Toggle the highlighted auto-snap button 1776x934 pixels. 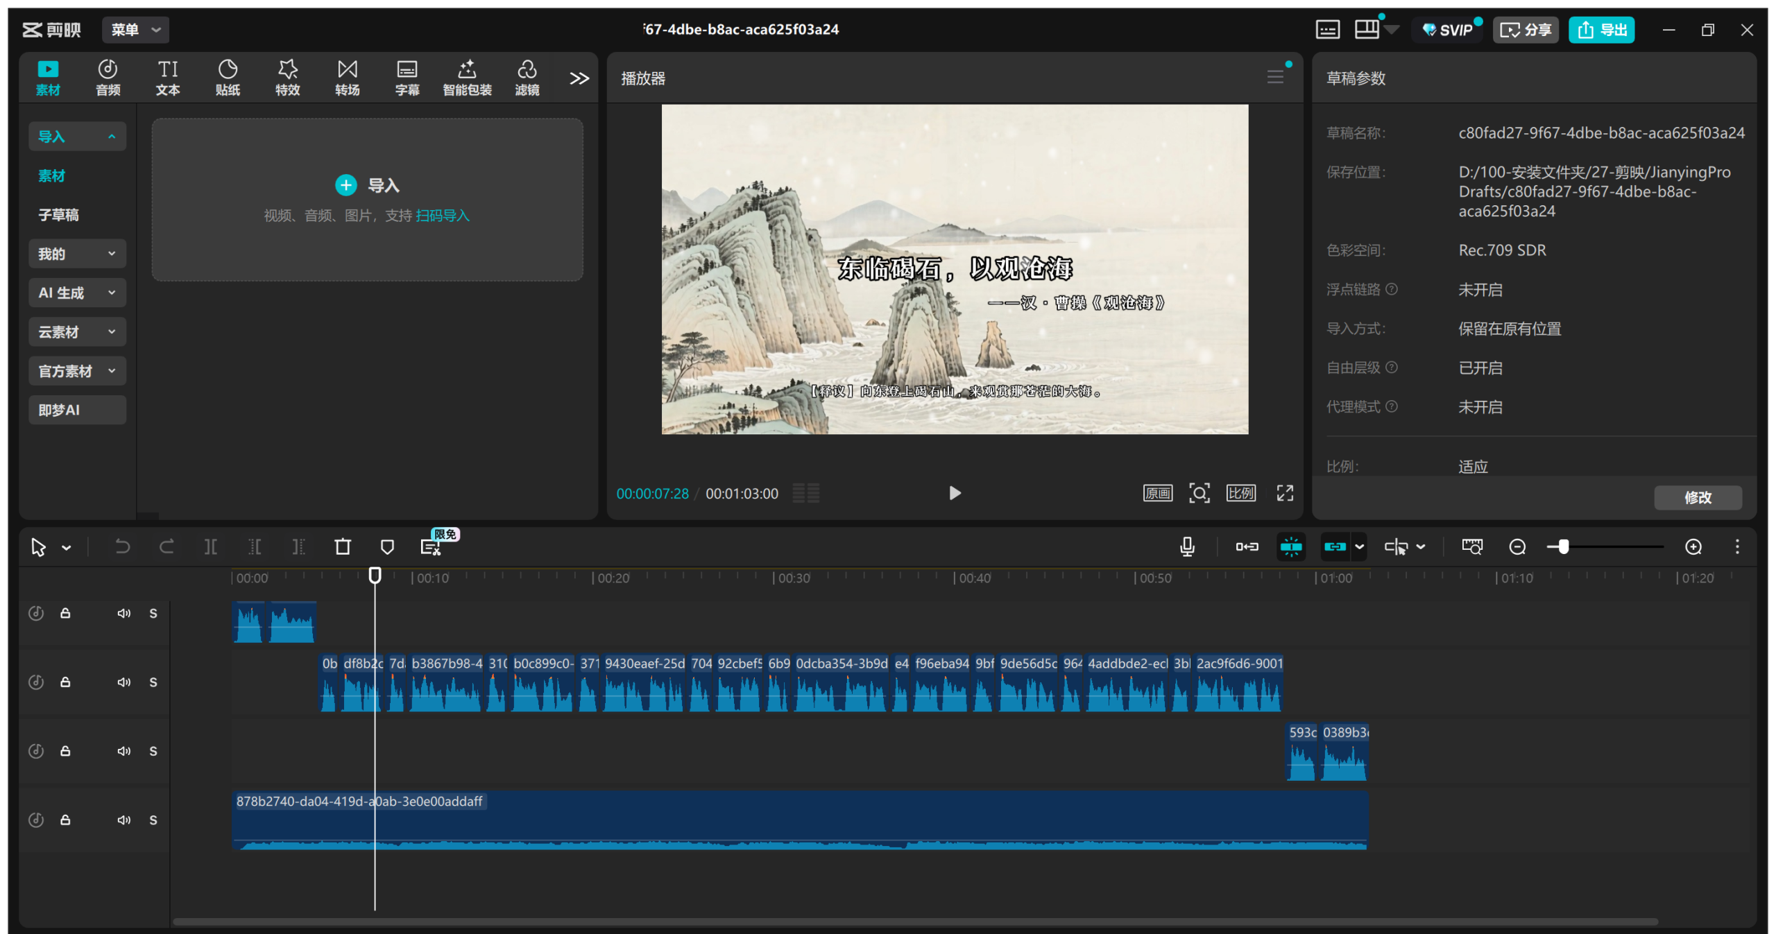[x=1291, y=547]
